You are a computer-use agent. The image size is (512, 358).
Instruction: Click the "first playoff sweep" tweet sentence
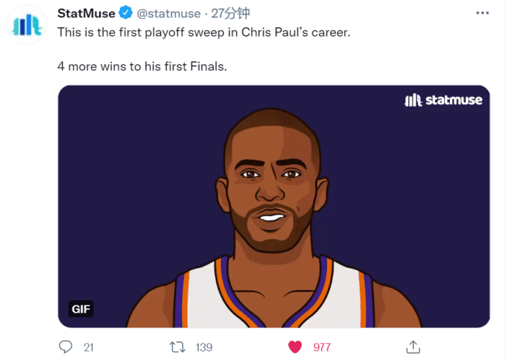(206, 33)
